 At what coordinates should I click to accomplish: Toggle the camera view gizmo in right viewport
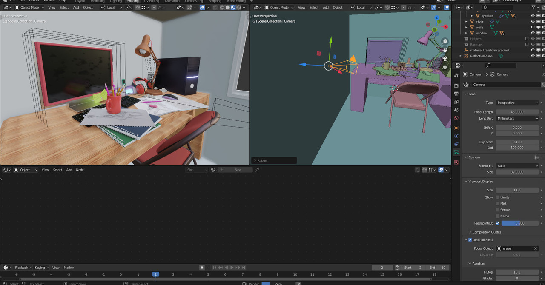coord(445,59)
